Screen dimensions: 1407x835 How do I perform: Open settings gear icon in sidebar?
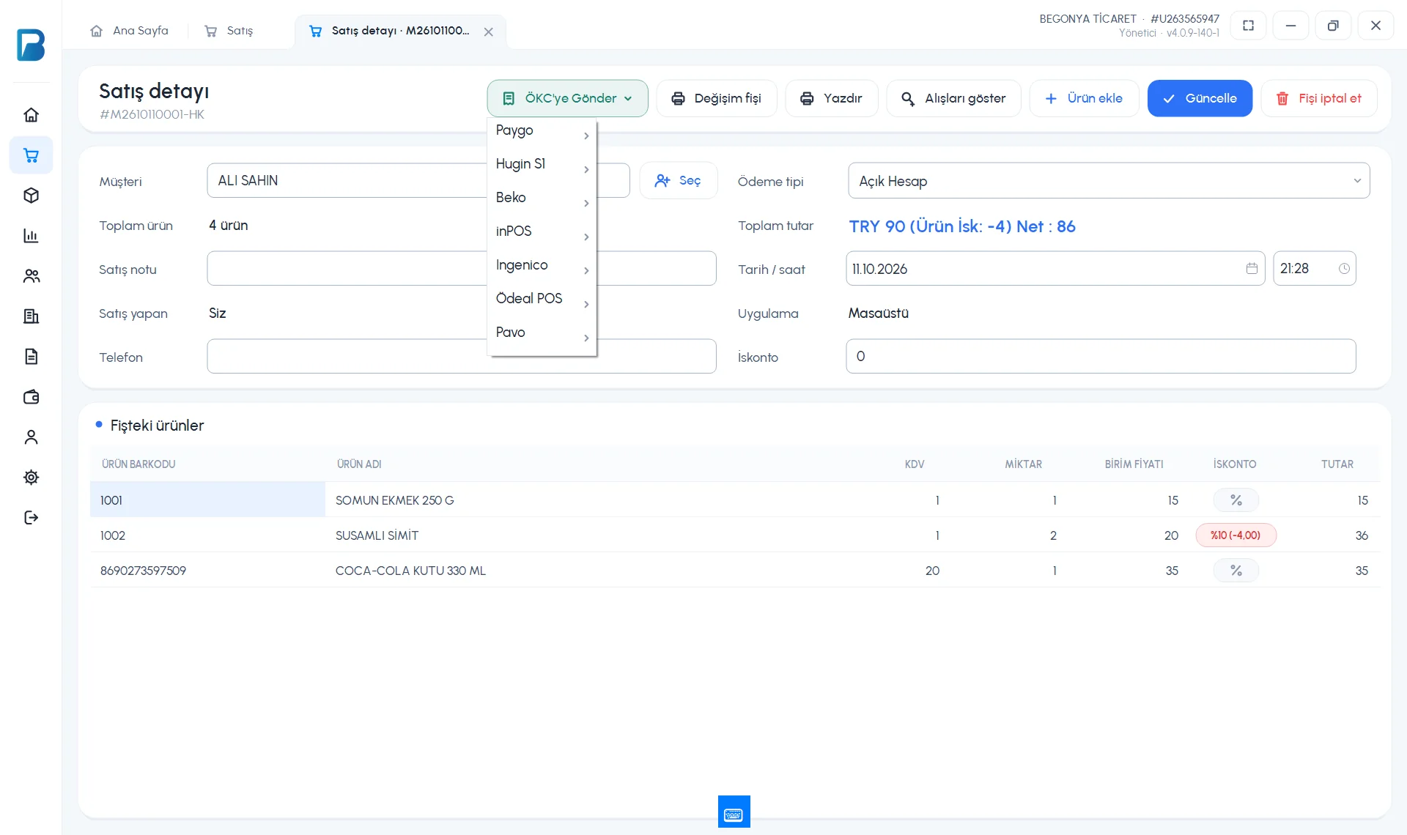pos(31,478)
